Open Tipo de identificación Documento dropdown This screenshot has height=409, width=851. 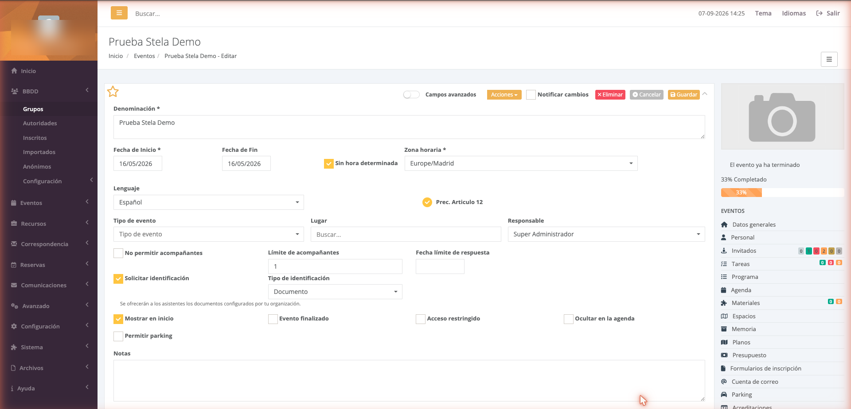coord(335,292)
